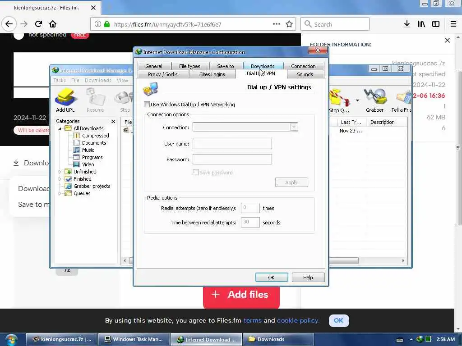Switch to the Sites Logins tab
462x346 pixels.
(x=212, y=74)
